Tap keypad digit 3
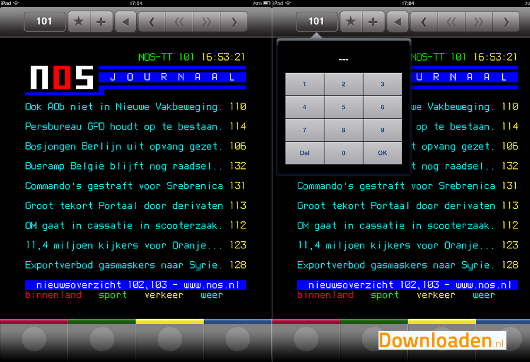530x362 pixels. click(382, 84)
